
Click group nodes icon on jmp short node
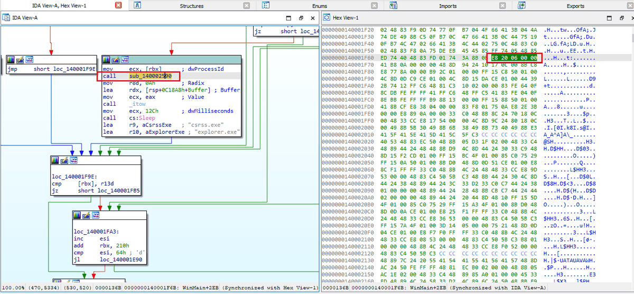click(x=29, y=60)
